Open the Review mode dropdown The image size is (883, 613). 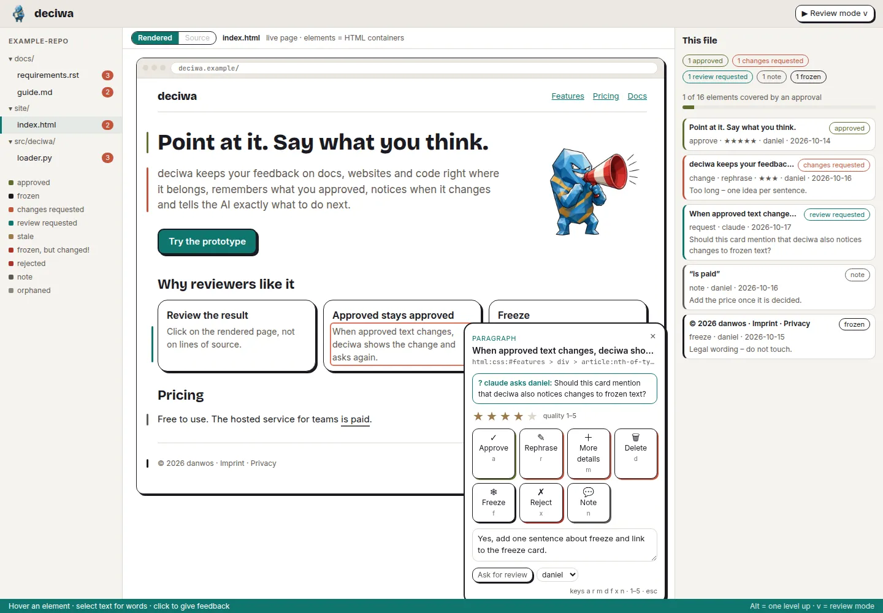(835, 13)
